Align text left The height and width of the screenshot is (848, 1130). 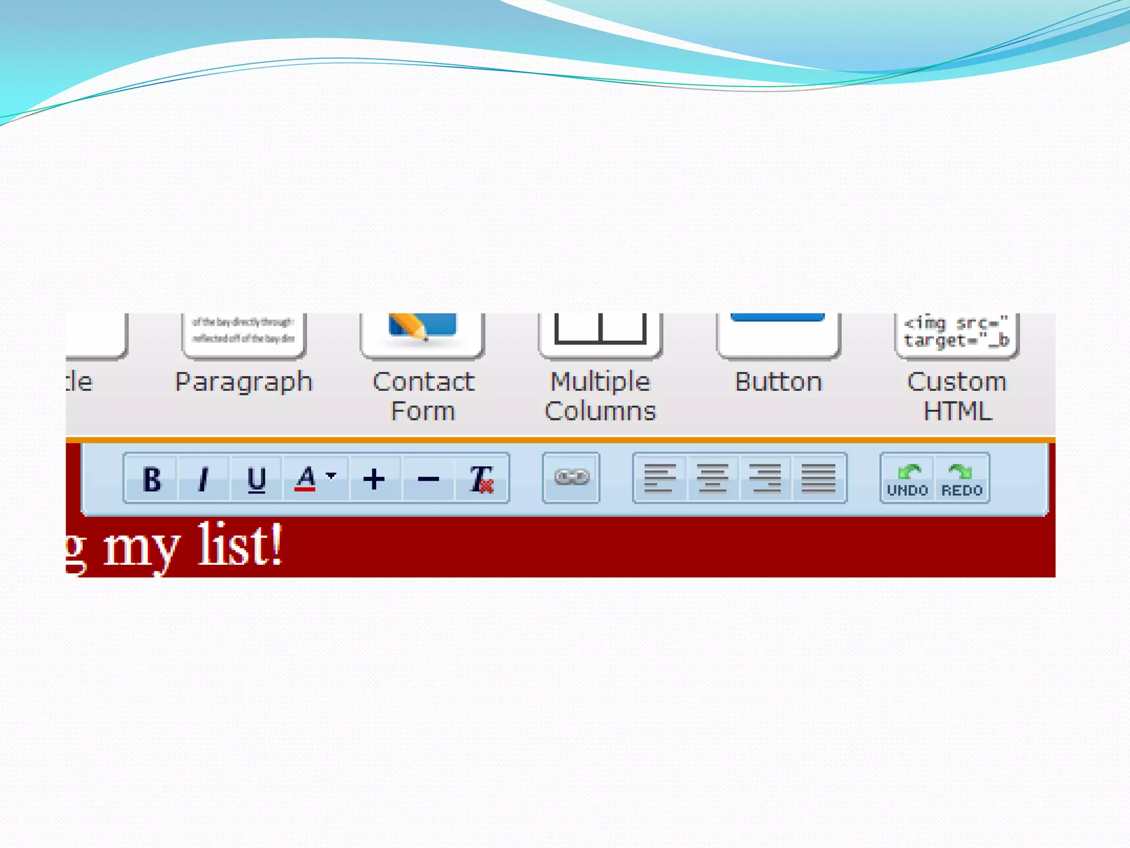(x=659, y=478)
